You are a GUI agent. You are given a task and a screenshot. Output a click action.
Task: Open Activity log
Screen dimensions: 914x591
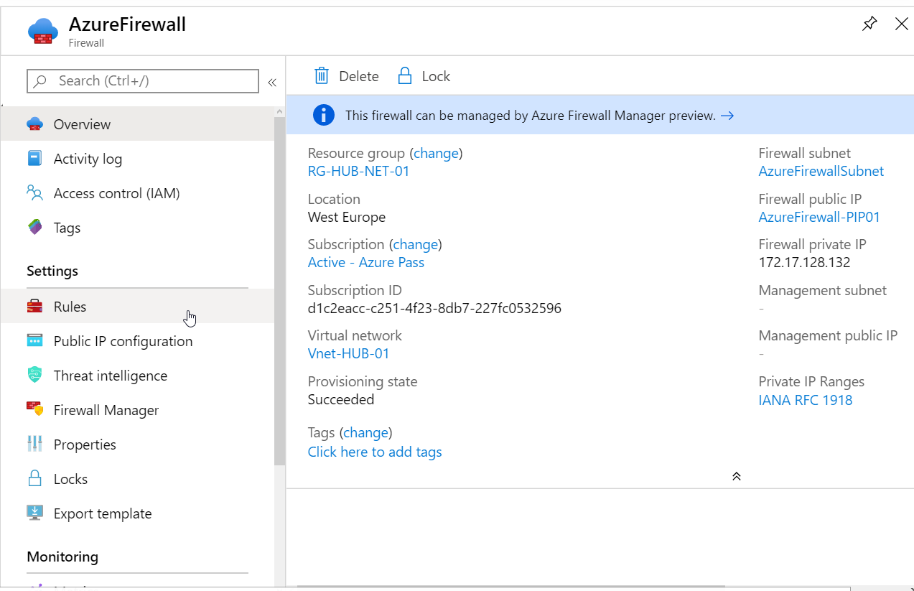coord(137,159)
